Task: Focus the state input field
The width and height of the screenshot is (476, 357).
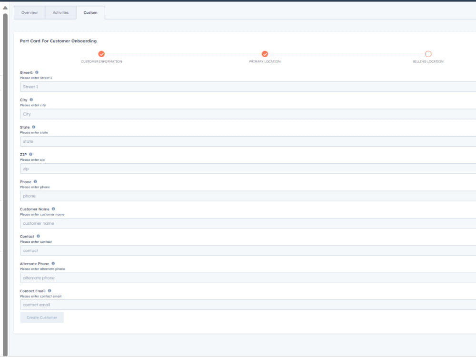Action: (248, 141)
